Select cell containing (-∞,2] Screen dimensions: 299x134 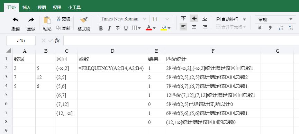(66, 68)
